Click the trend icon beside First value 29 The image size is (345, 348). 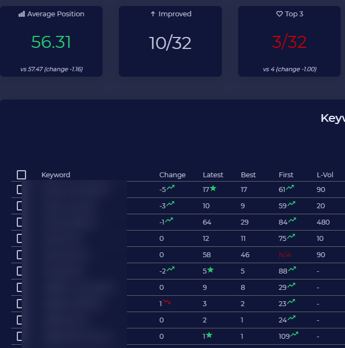coord(291,285)
